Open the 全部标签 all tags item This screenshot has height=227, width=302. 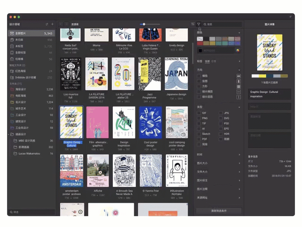pos(32,52)
